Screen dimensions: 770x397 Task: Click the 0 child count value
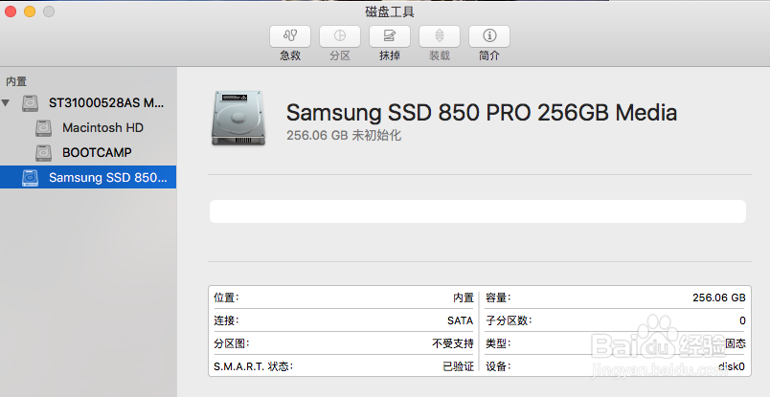[x=742, y=320]
